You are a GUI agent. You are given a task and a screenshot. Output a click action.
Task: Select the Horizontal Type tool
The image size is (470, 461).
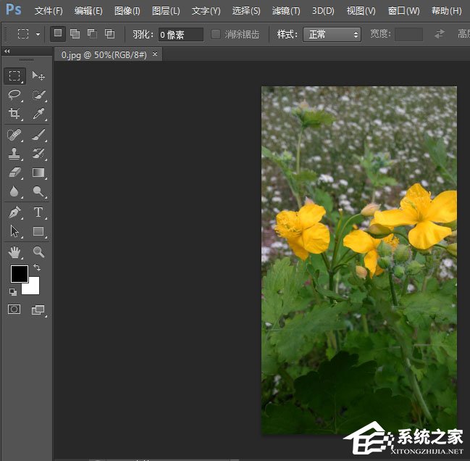38,212
